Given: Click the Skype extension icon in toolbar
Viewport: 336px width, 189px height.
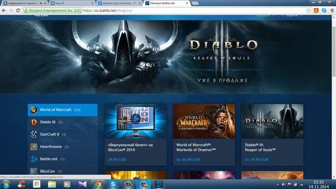Looking at the screenshot, I should pos(324,10).
